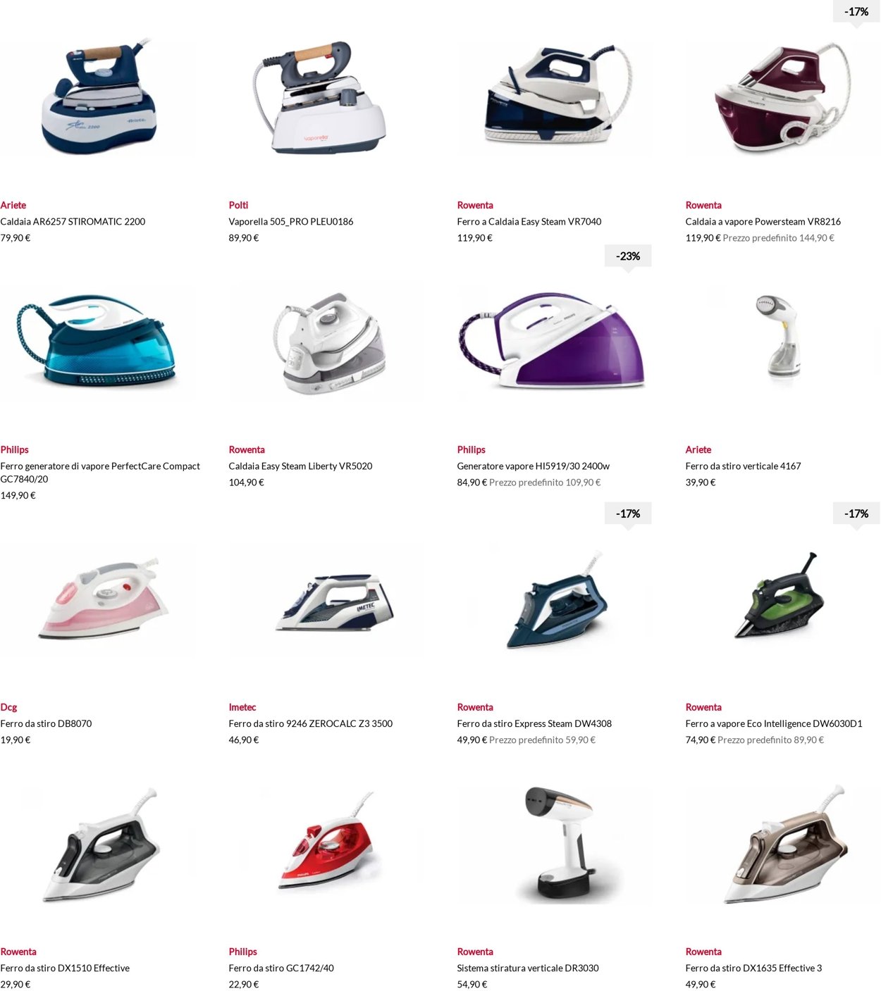Click the Dcg brand name
The width and height of the screenshot is (881, 991).
(8, 708)
